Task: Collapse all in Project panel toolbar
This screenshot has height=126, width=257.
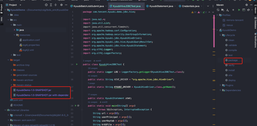Action: [x=56, y=5]
